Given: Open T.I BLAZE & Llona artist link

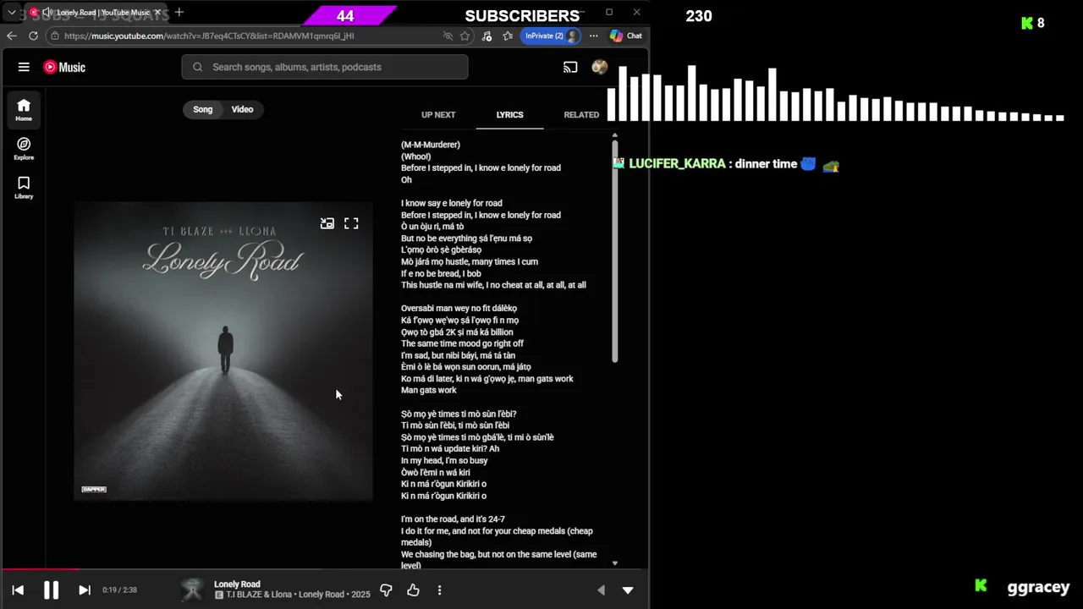Looking at the screenshot, I should [259, 595].
